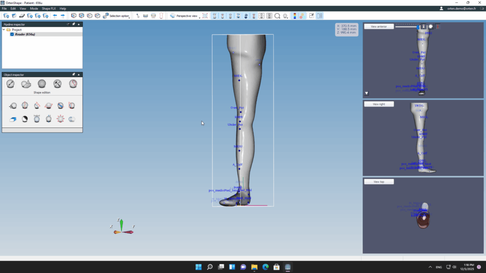The height and width of the screenshot is (273, 486).
Task: Collapse the Object inspector panel arrow
Action: [x=79, y=74]
